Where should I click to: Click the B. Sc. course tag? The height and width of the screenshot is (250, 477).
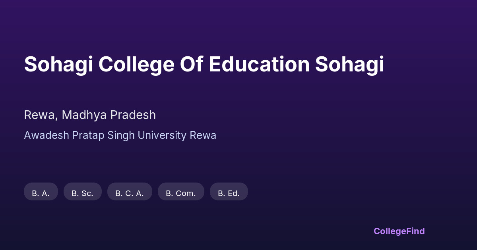pos(83,192)
